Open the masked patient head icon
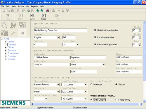Screen dimensions: 146x109 pyautogui.click(x=13, y=25)
